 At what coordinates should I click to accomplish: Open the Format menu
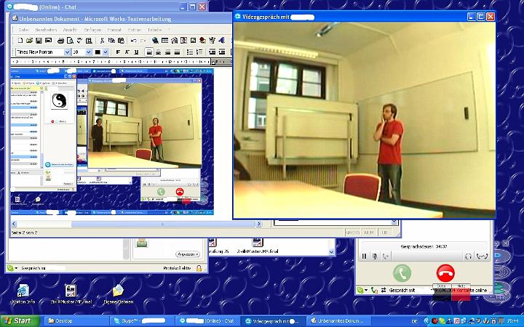pos(114,30)
